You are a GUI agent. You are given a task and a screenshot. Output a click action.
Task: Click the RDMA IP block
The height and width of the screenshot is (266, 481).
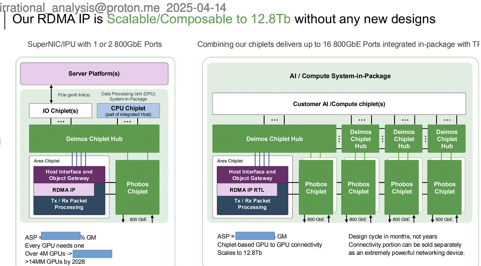pyautogui.click(x=64, y=190)
